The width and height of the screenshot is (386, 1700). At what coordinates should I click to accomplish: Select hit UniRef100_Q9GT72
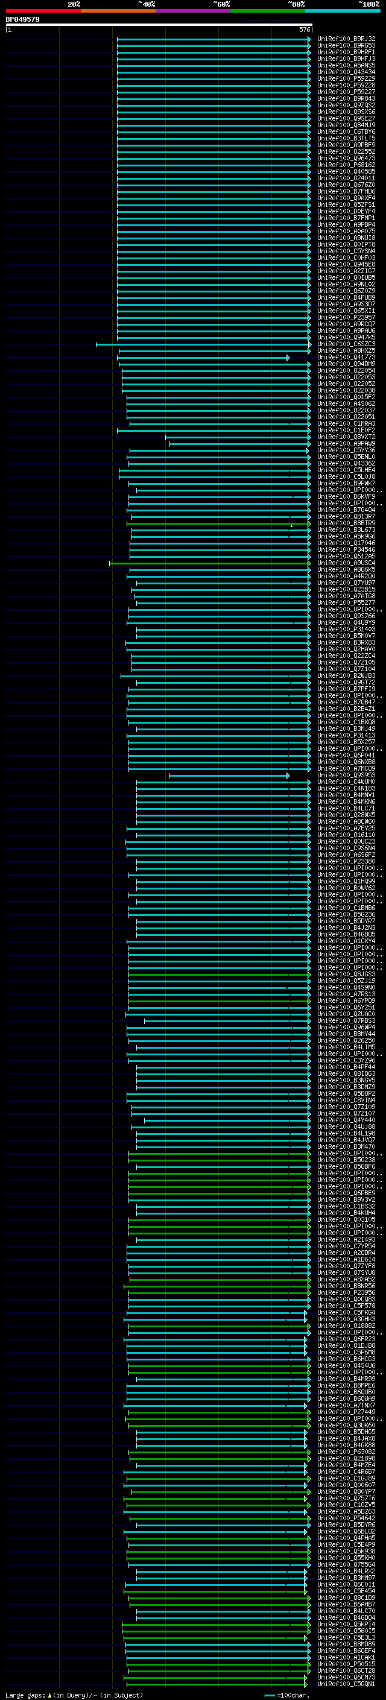tap(346, 683)
